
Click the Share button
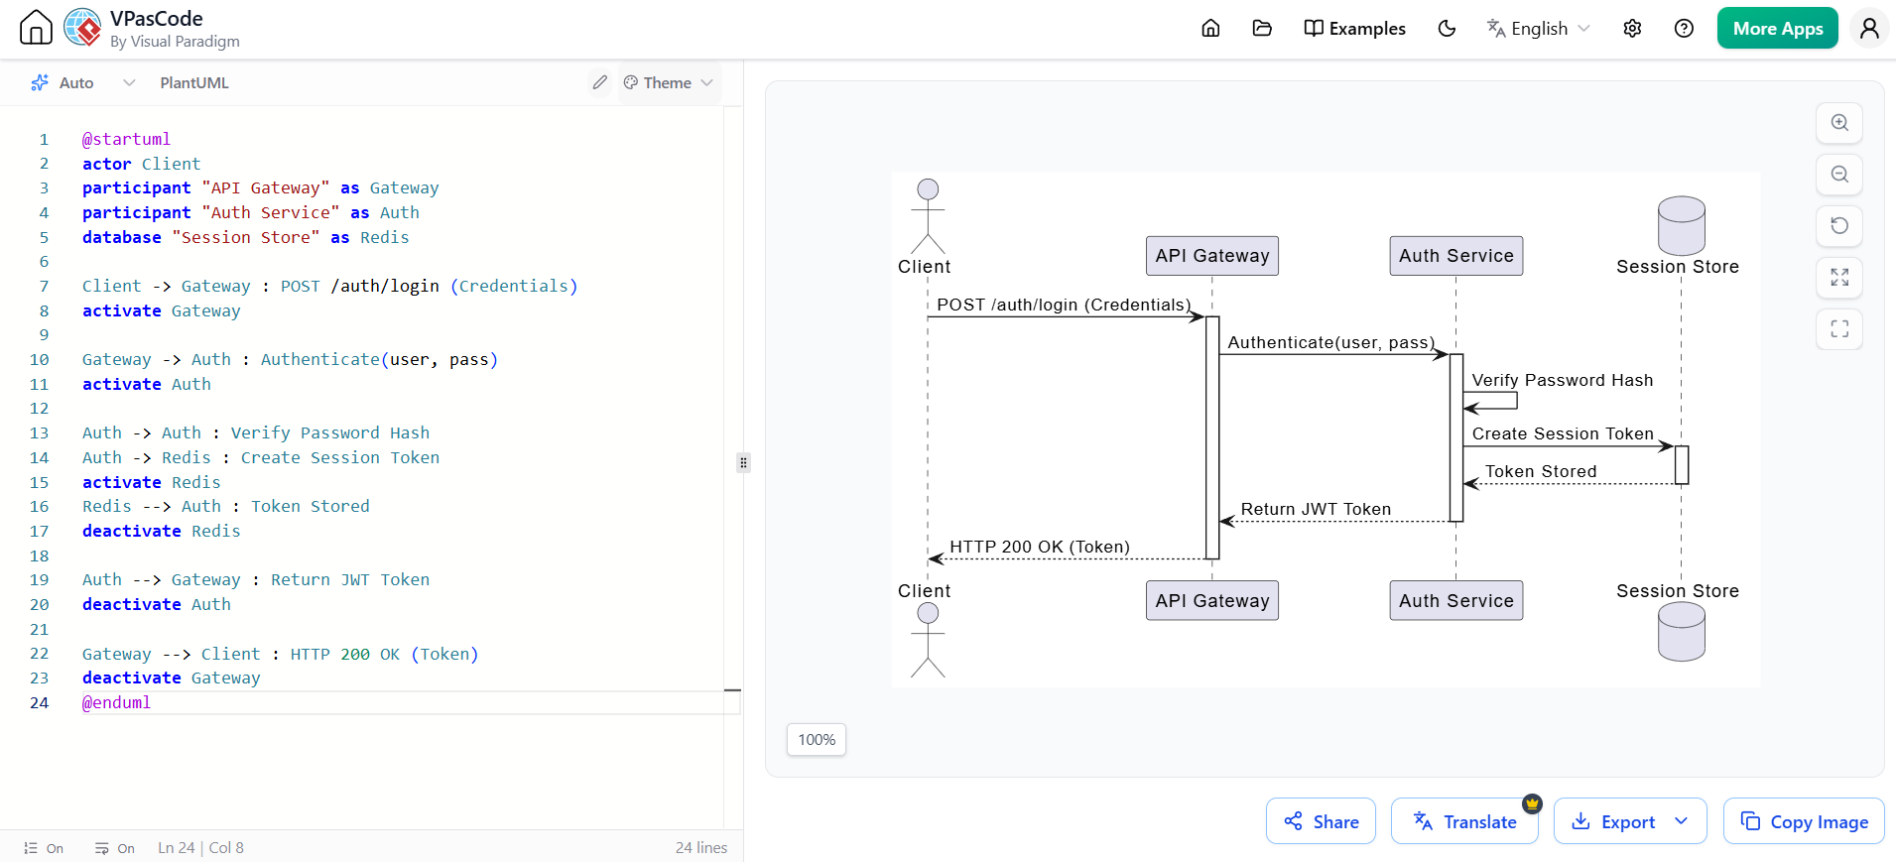(1321, 821)
